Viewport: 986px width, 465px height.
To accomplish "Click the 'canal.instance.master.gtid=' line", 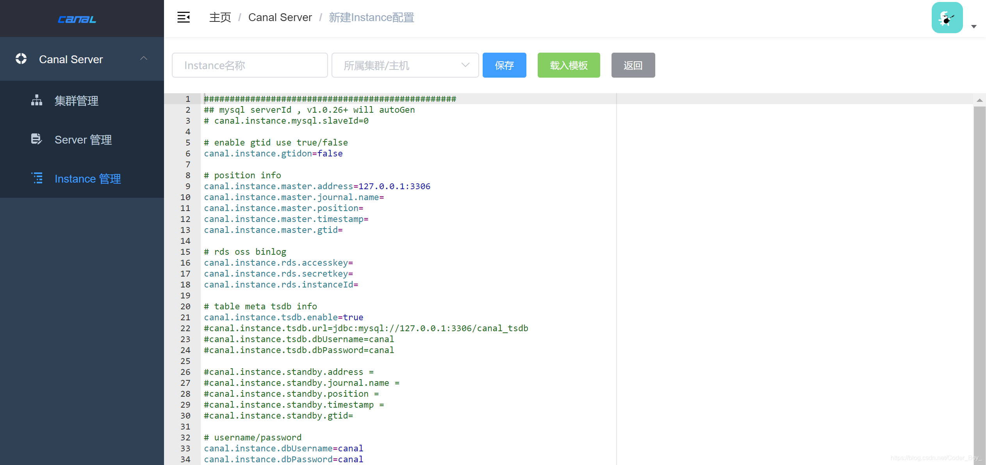I will tap(273, 230).
